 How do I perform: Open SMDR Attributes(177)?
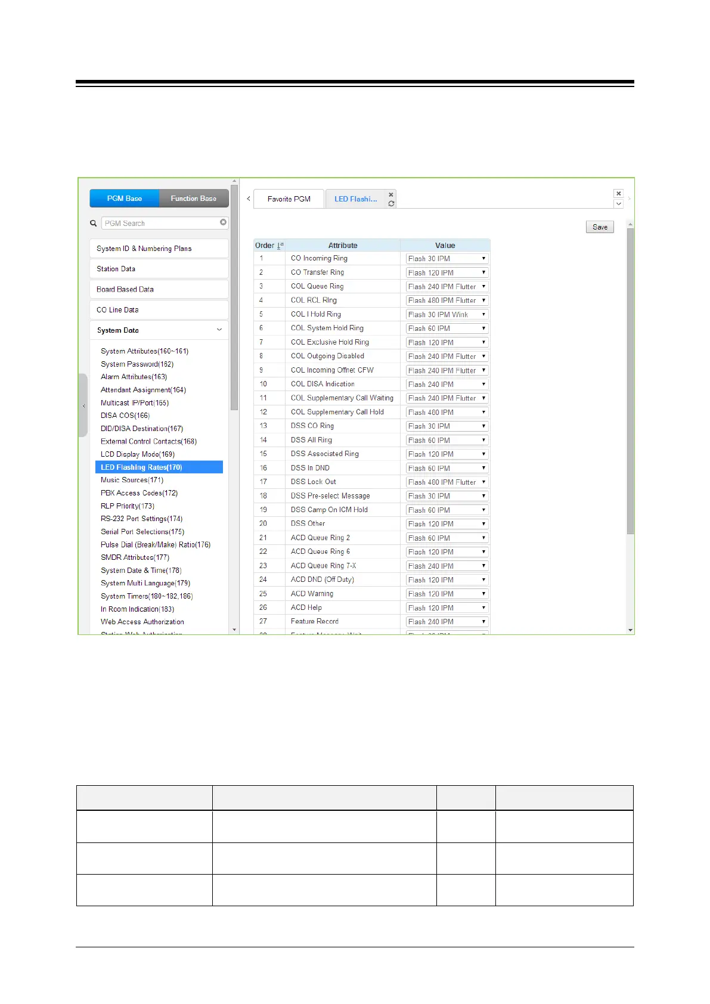[135, 557]
